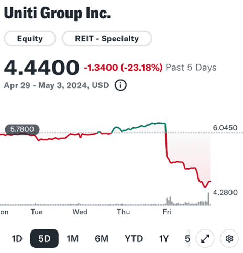Click the Uniti Group Inc. title
243x253 pixels.
(57, 13)
